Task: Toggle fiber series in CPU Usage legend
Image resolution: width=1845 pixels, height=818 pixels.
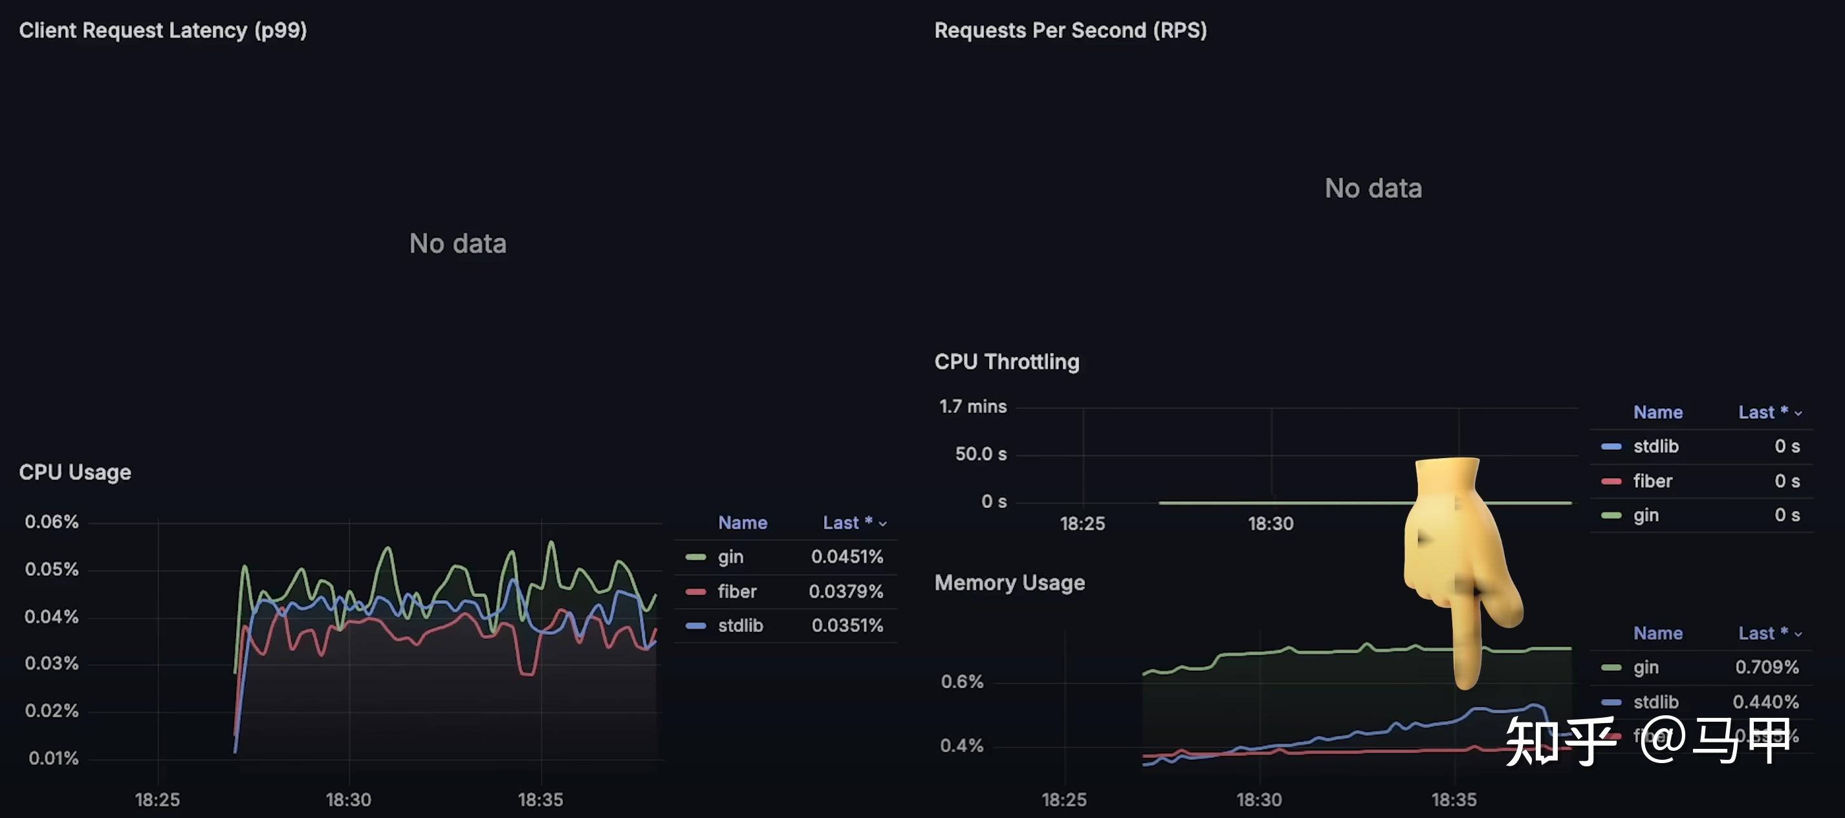Action: [737, 591]
